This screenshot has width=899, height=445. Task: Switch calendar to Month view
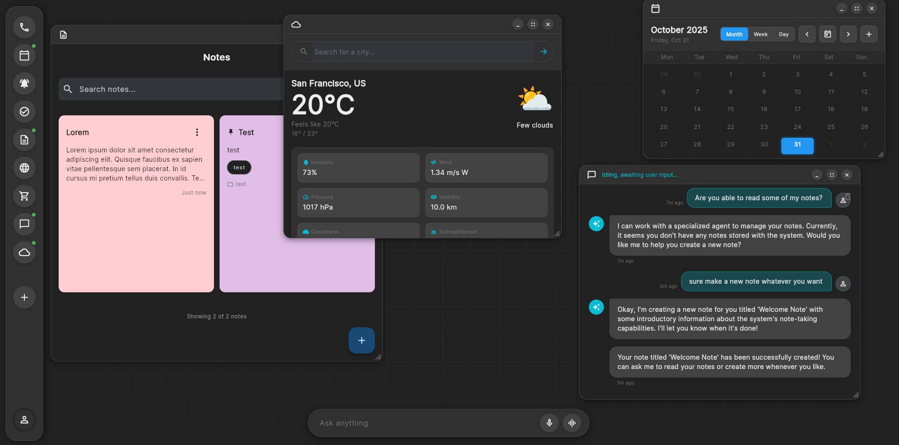[x=734, y=34]
